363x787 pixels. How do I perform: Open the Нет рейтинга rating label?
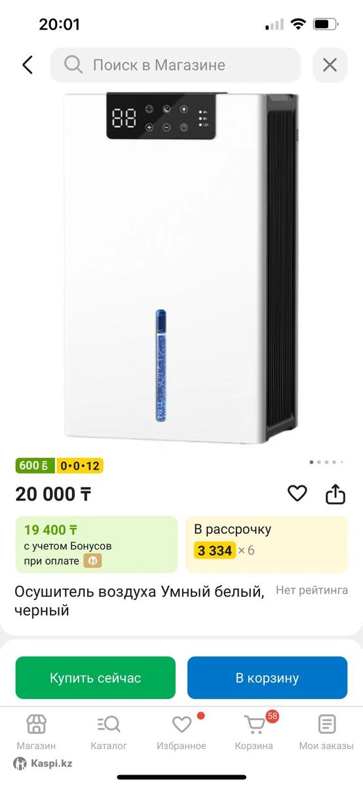pos(312,590)
